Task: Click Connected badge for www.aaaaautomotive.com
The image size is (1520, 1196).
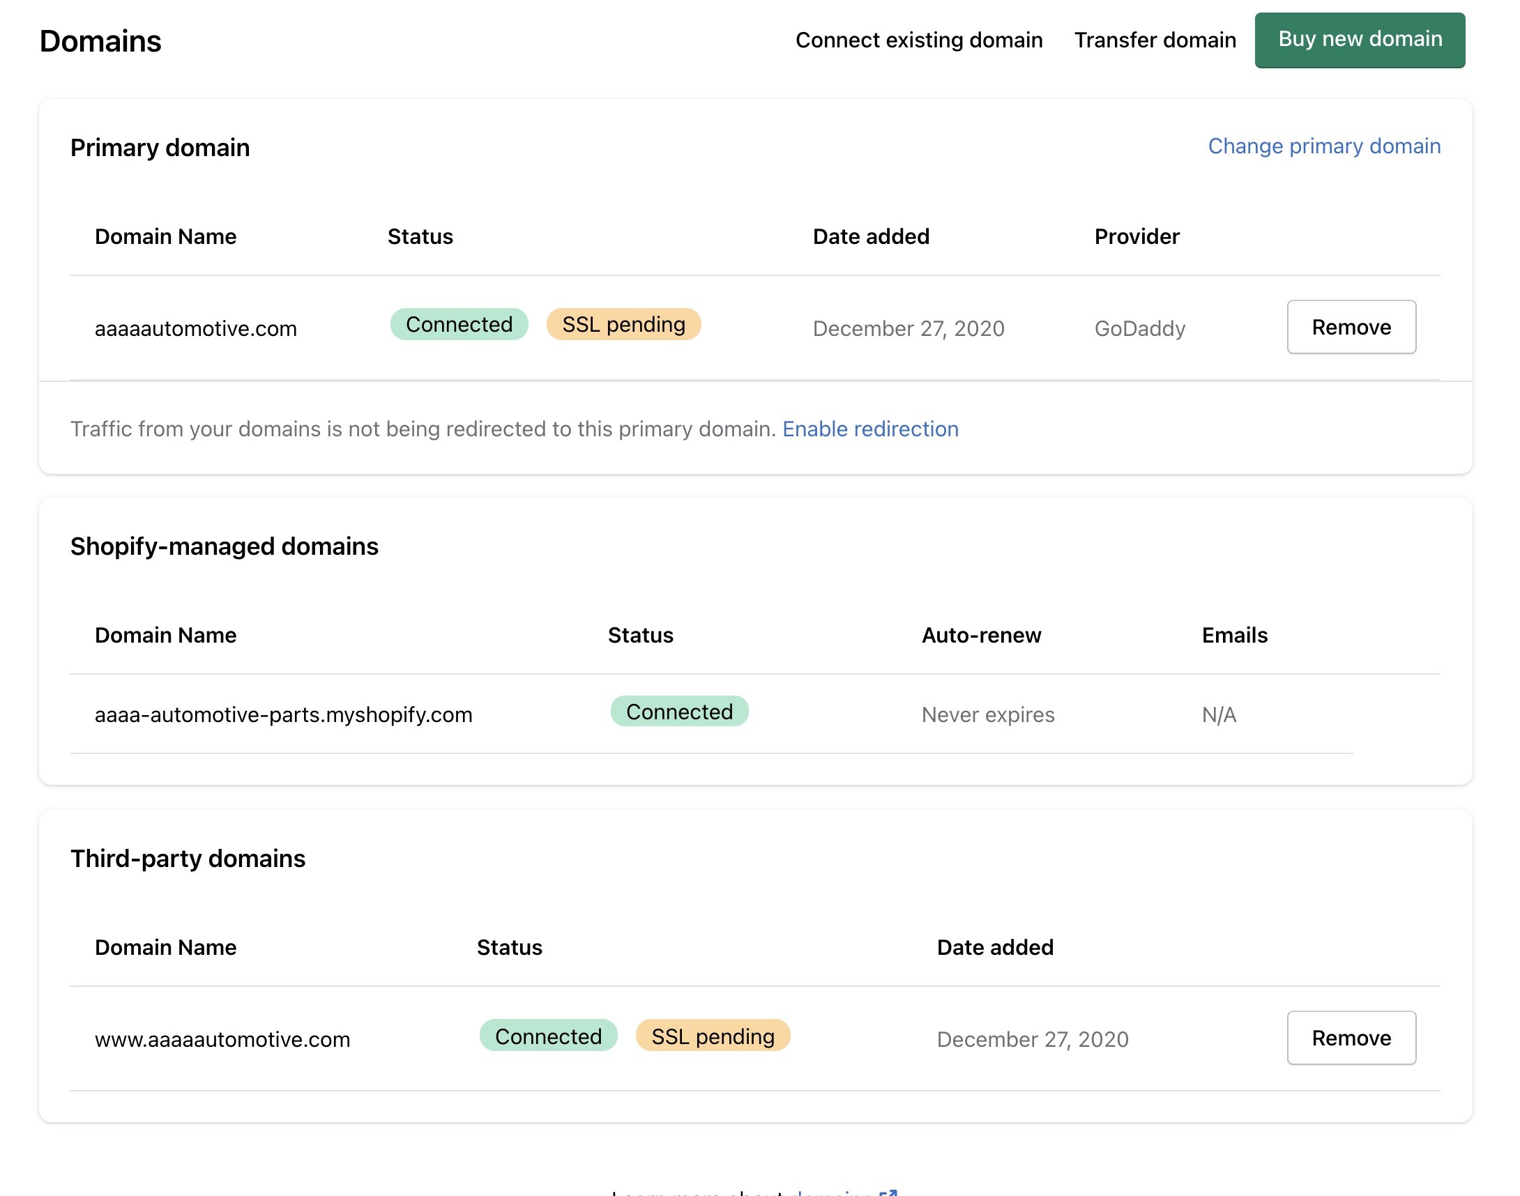Action: pyautogui.click(x=548, y=1036)
